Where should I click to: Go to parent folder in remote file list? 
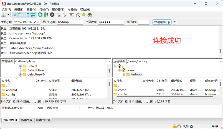coord(116,86)
